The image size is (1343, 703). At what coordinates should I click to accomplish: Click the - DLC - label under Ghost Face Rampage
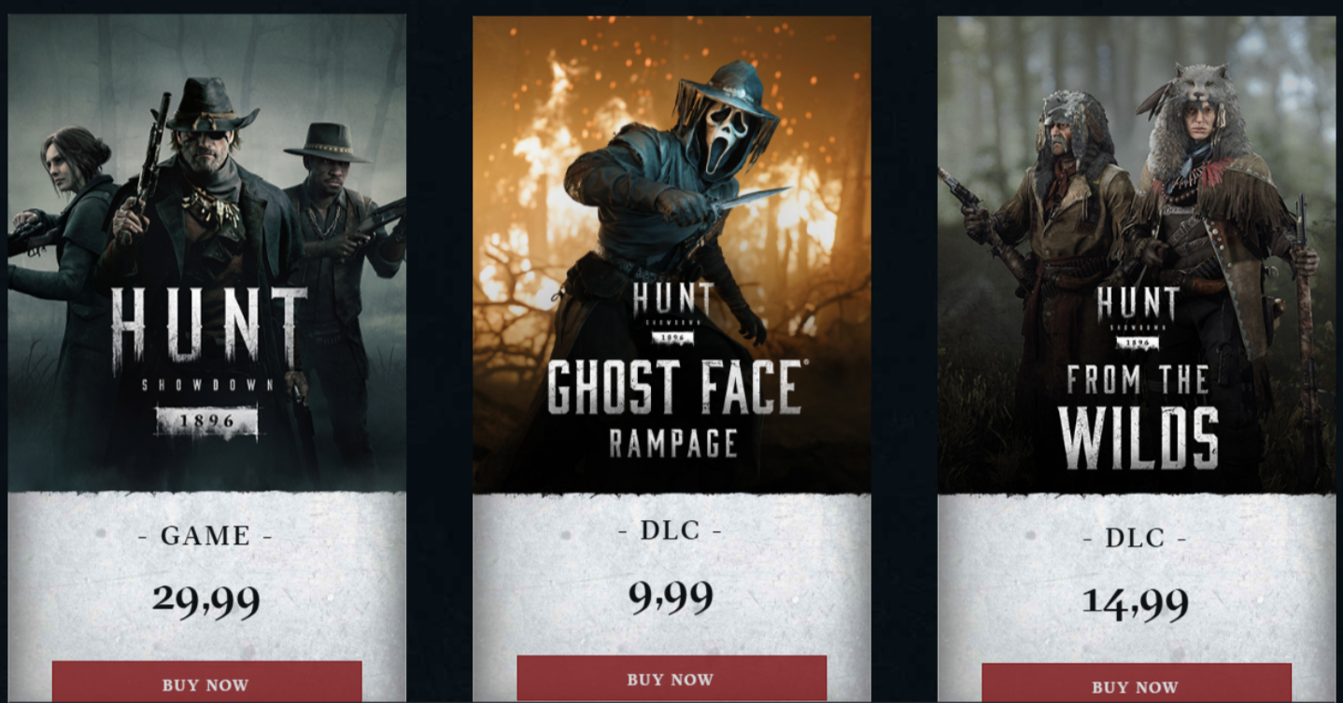click(x=671, y=530)
